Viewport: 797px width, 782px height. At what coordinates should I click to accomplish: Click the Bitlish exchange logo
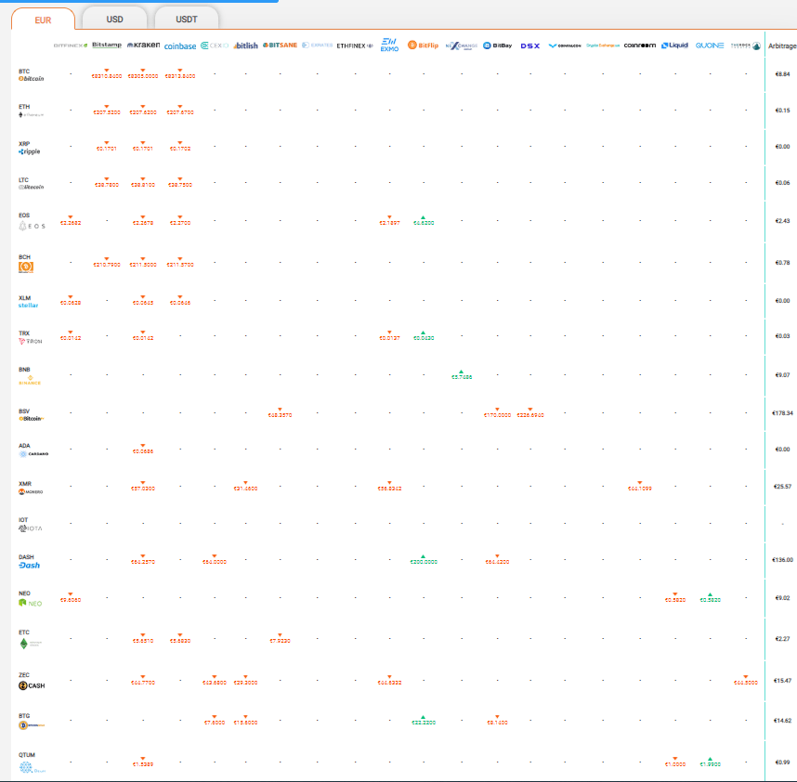tap(246, 46)
